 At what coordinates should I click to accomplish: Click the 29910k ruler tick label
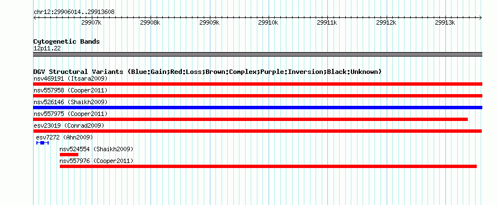(x=268, y=22)
